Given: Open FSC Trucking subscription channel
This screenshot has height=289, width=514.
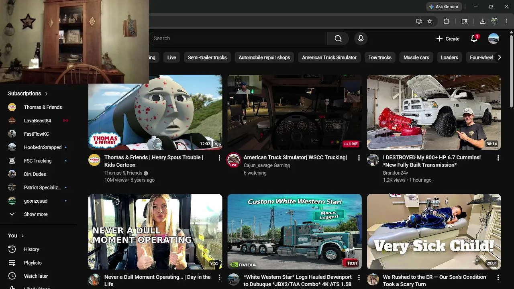Looking at the screenshot, I should tap(39, 161).
